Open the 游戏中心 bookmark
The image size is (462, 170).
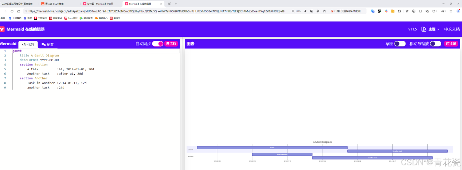[x=101, y=18]
